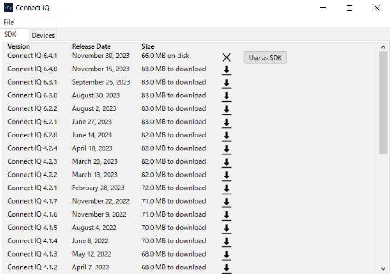Select the Version column header

point(19,46)
